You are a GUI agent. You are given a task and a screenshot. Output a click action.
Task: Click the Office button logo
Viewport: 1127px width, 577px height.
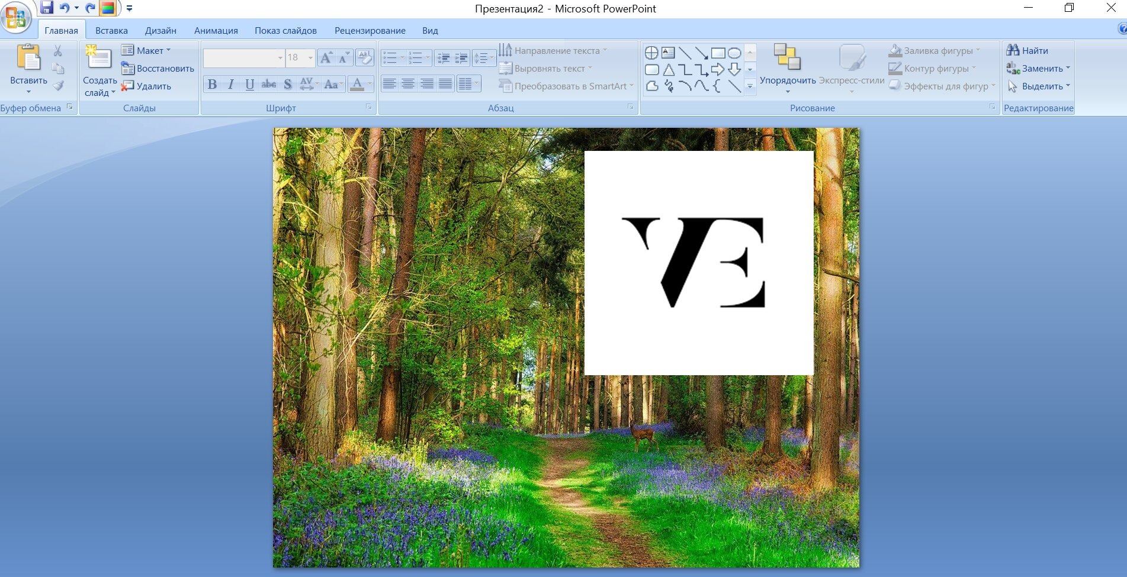(x=16, y=17)
